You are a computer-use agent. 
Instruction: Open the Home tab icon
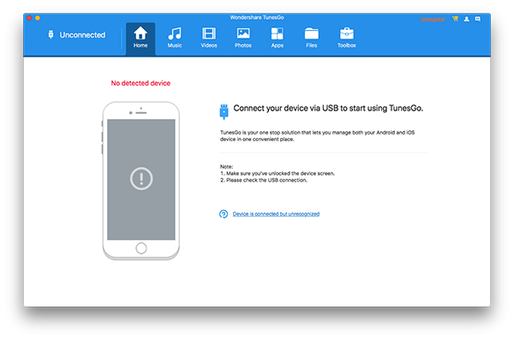140,33
